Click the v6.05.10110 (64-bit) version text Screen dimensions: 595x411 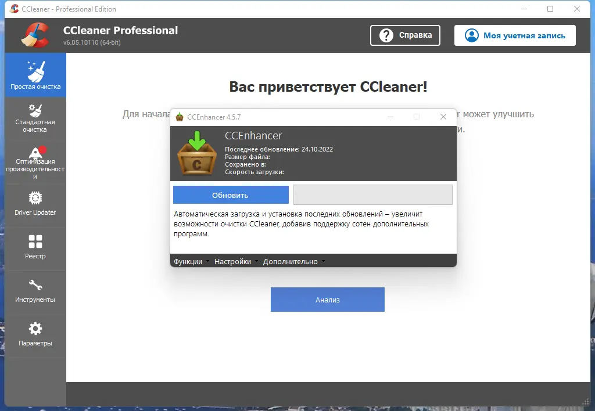pyautogui.click(x=92, y=42)
